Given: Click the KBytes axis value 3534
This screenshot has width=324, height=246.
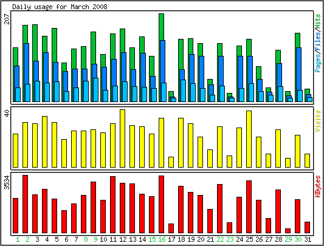Looking at the screenshot, I should click(x=7, y=182).
